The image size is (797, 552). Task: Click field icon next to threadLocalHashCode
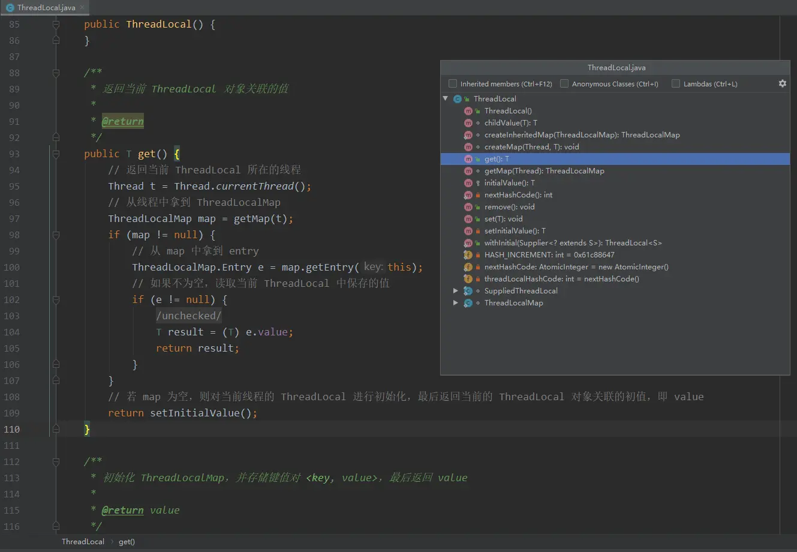tap(468, 279)
